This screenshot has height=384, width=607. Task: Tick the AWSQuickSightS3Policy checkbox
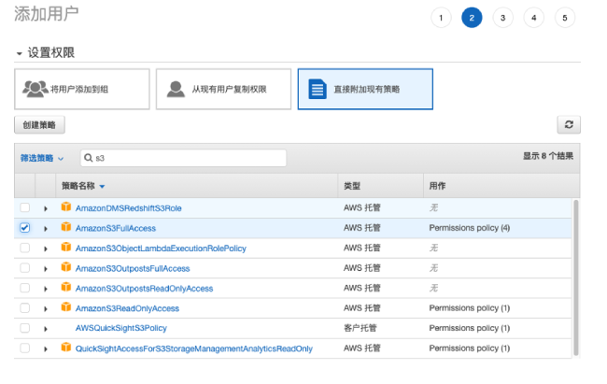25,328
